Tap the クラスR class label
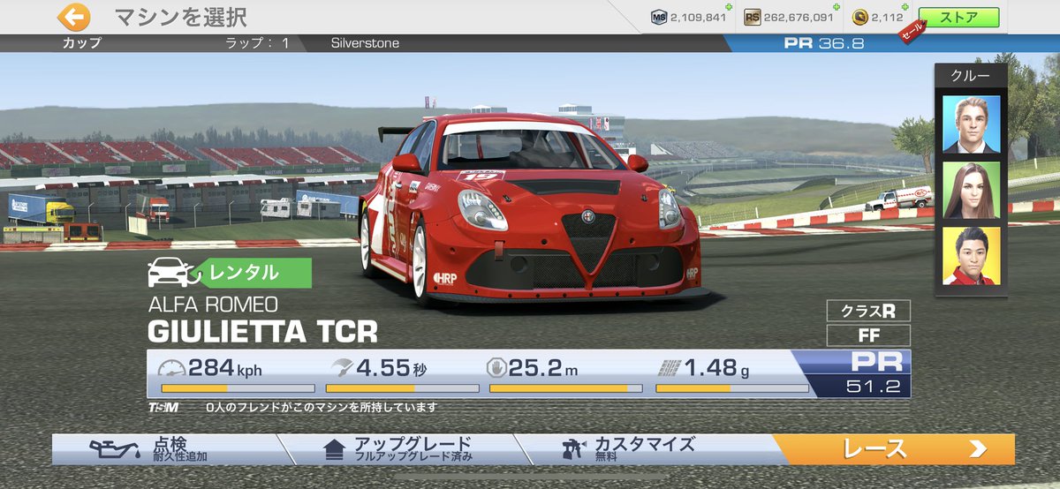 [868, 311]
